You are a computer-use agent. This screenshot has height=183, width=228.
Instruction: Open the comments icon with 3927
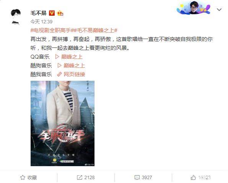click(x=143, y=178)
